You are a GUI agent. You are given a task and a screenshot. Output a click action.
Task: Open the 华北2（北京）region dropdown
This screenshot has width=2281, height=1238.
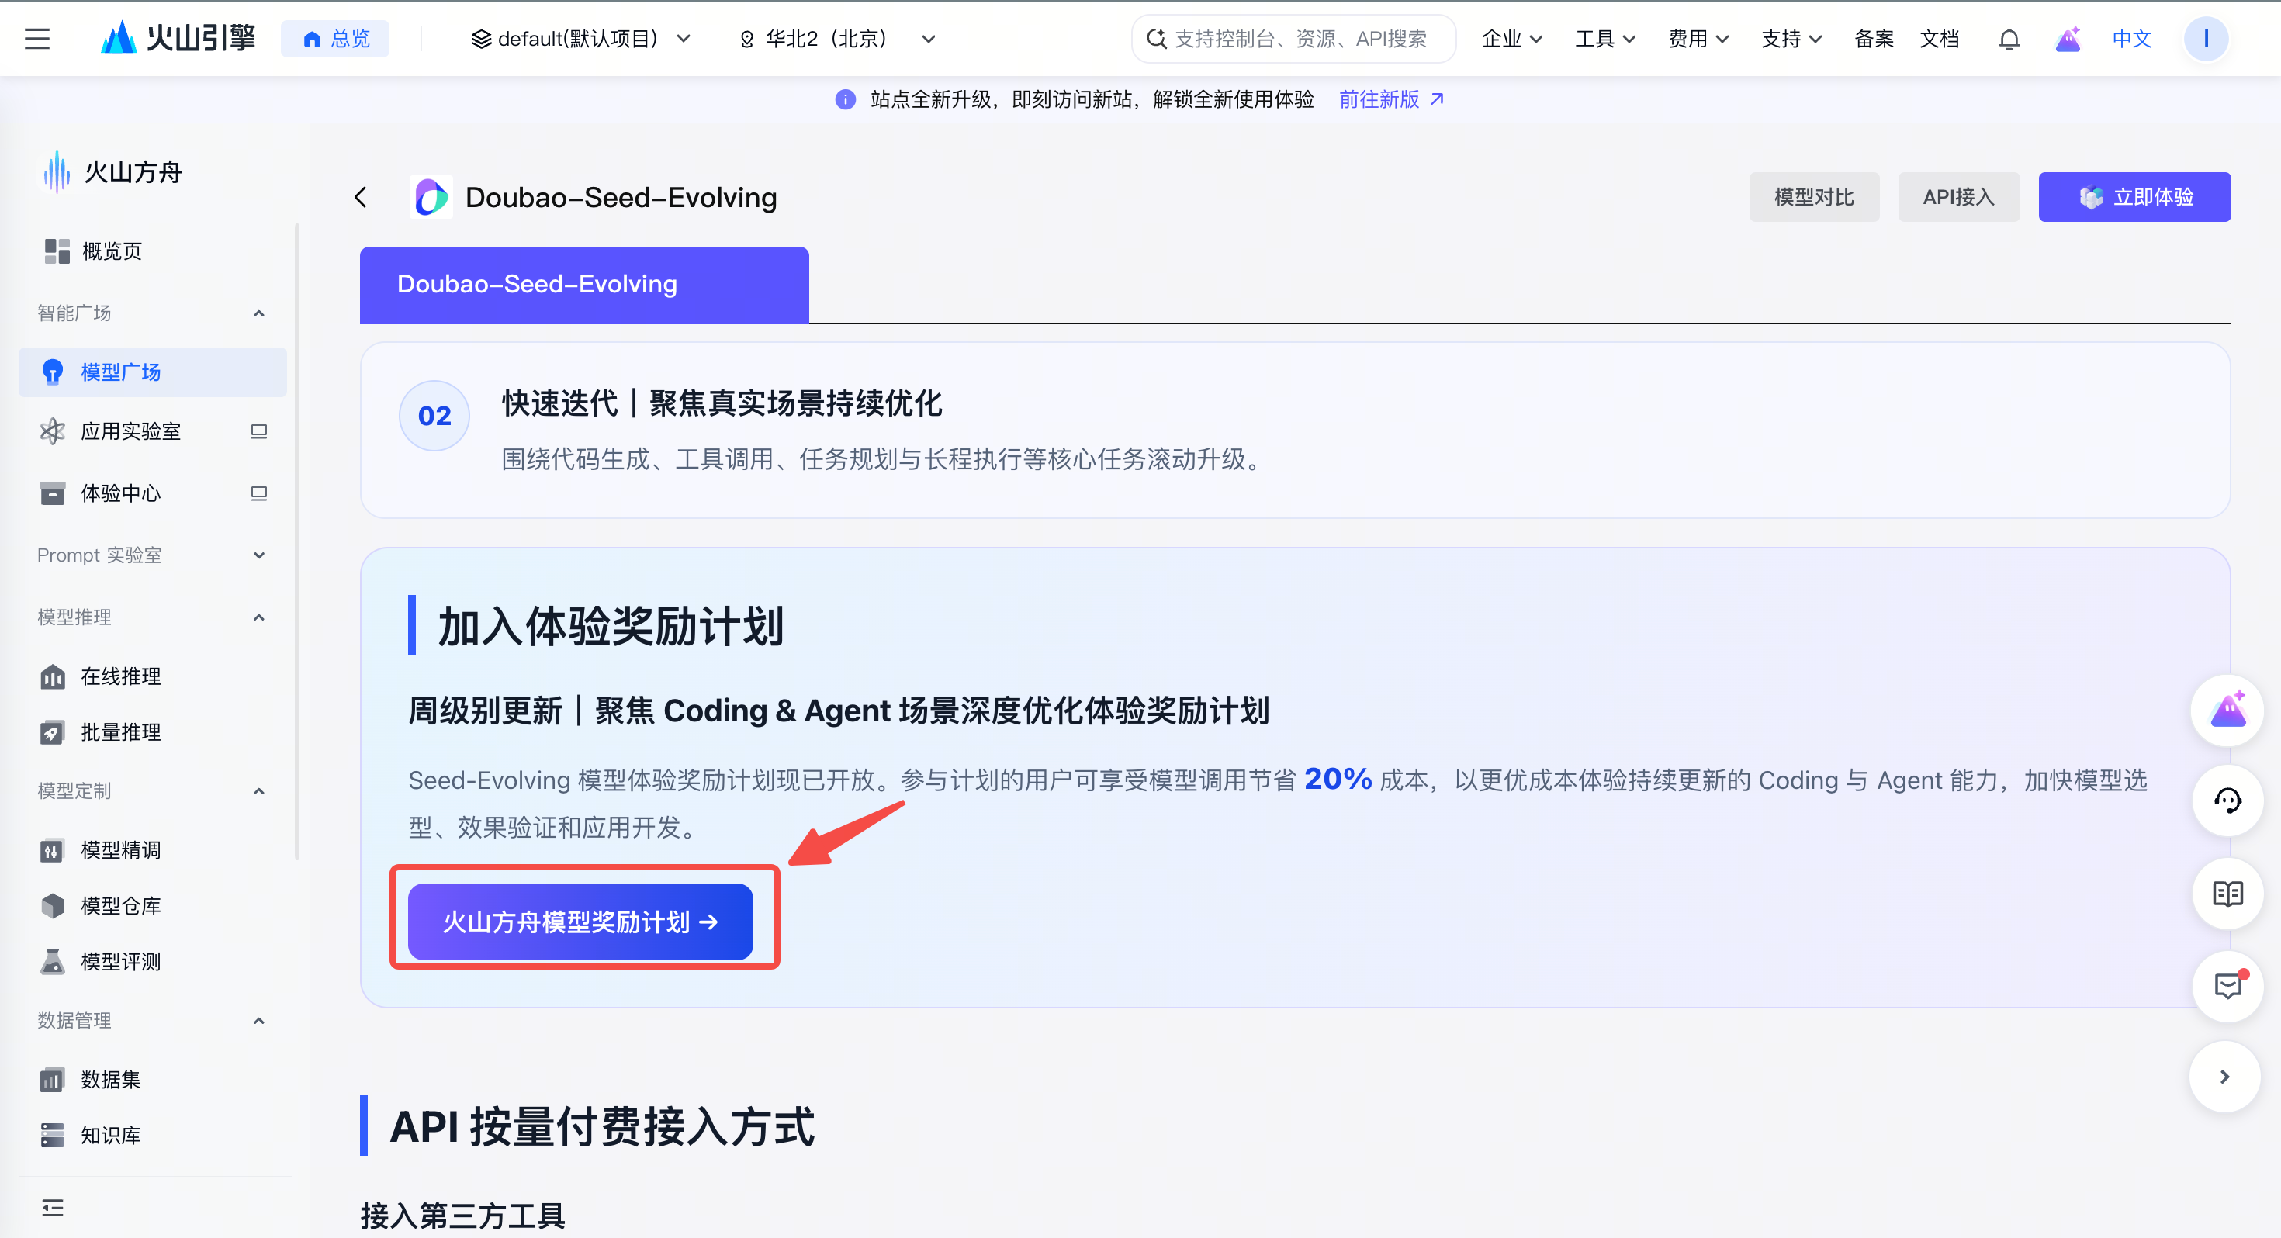coord(837,39)
